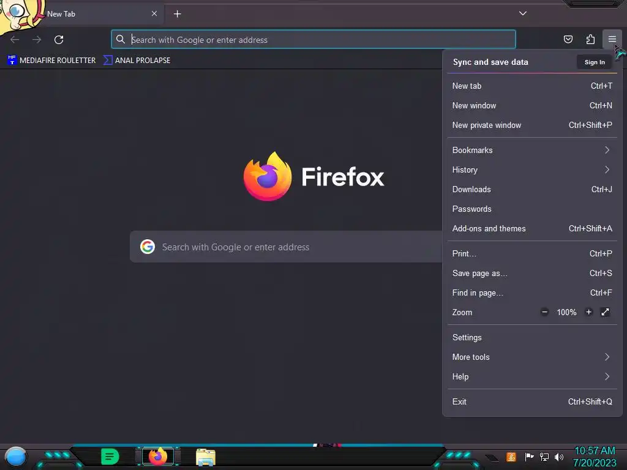Image resolution: width=627 pixels, height=470 pixels.
Task: Click the network tray icon
Action: coord(544,457)
